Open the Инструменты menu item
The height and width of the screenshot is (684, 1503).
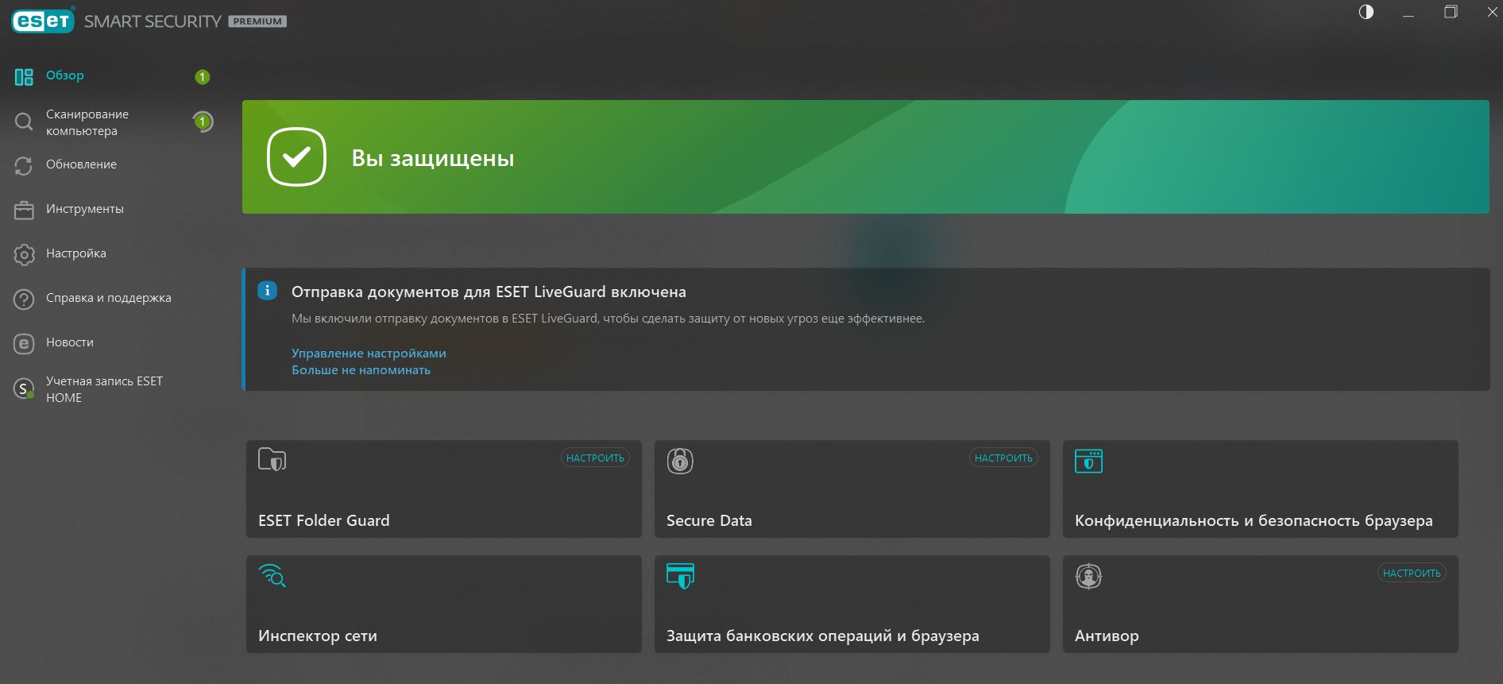pyautogui.click(x=84, y=209)
